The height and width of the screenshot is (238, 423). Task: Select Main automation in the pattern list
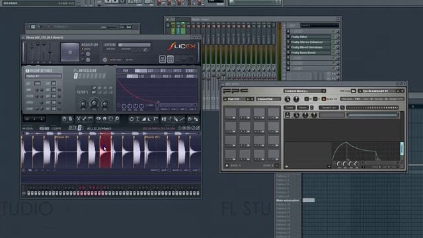point(288,200)
